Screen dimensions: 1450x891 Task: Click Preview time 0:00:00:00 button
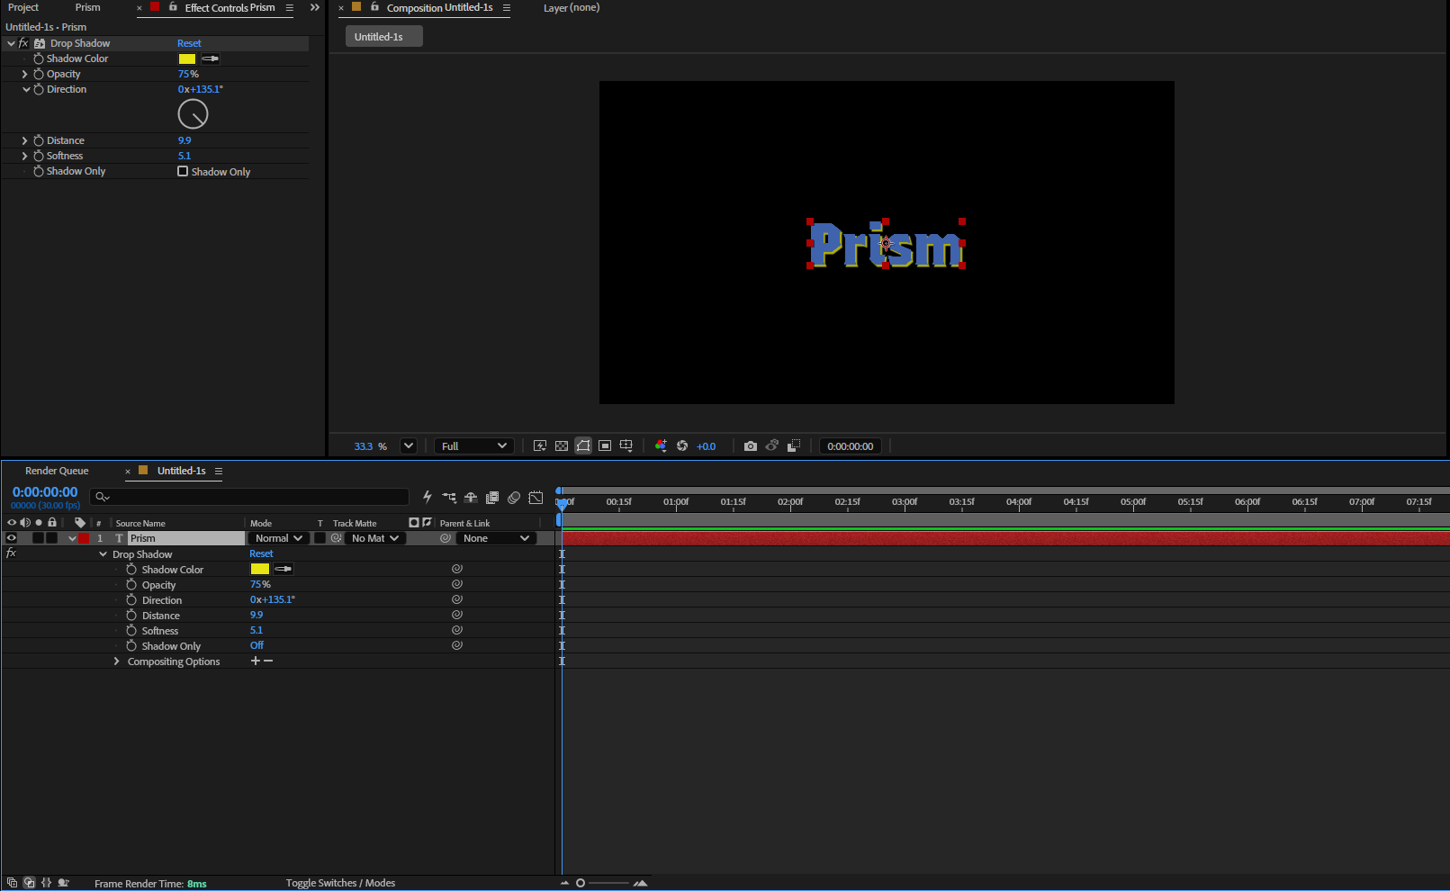[851, 446]
